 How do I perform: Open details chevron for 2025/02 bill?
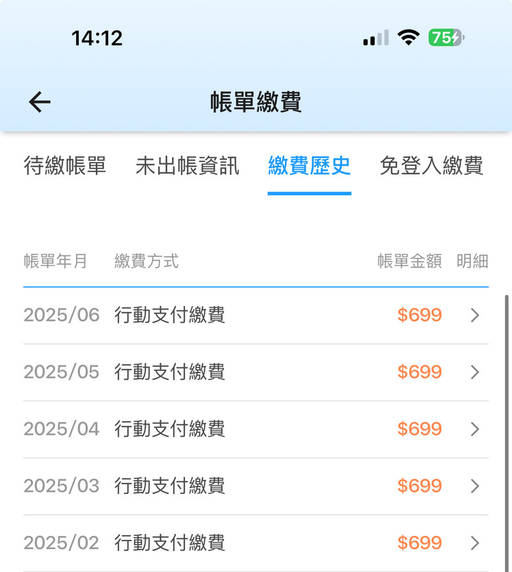coord(475,543)
